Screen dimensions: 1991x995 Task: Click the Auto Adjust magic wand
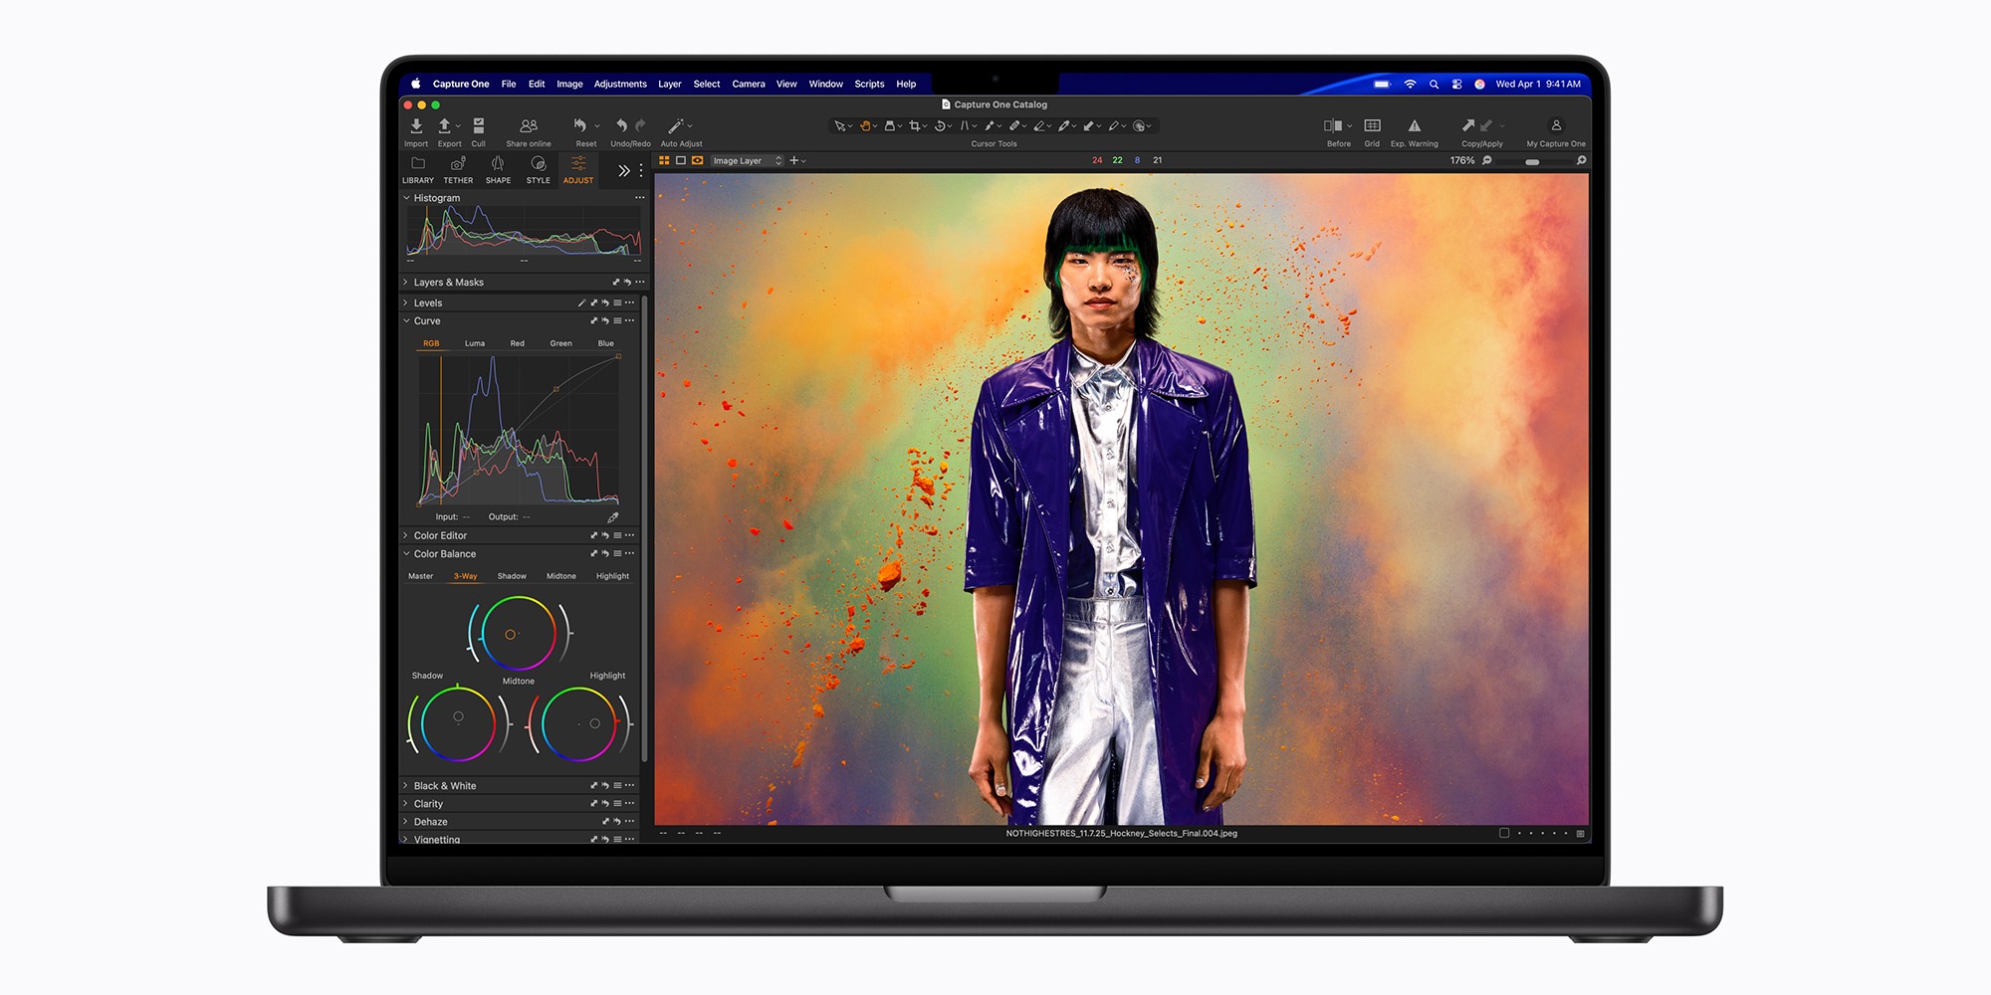676,126
